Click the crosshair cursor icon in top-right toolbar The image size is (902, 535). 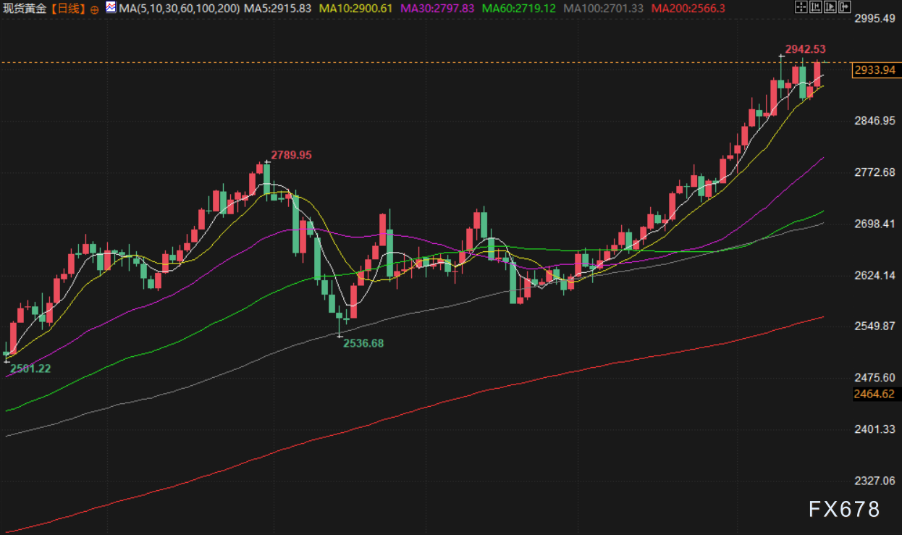tap(801, 8)
